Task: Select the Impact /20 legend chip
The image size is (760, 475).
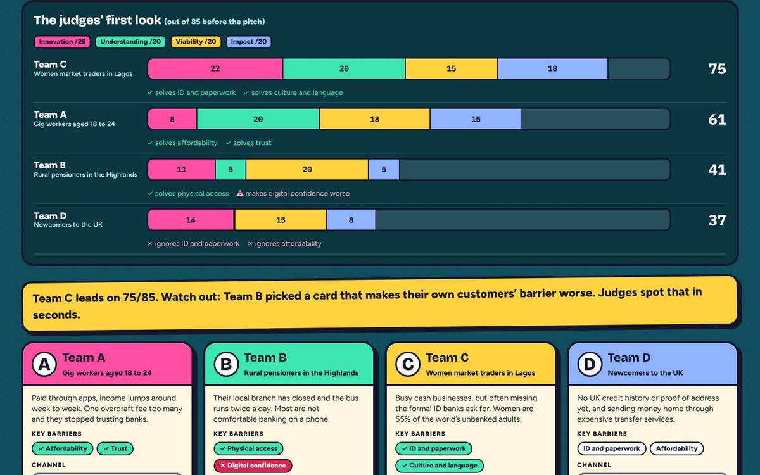Action: coord(249,42)
